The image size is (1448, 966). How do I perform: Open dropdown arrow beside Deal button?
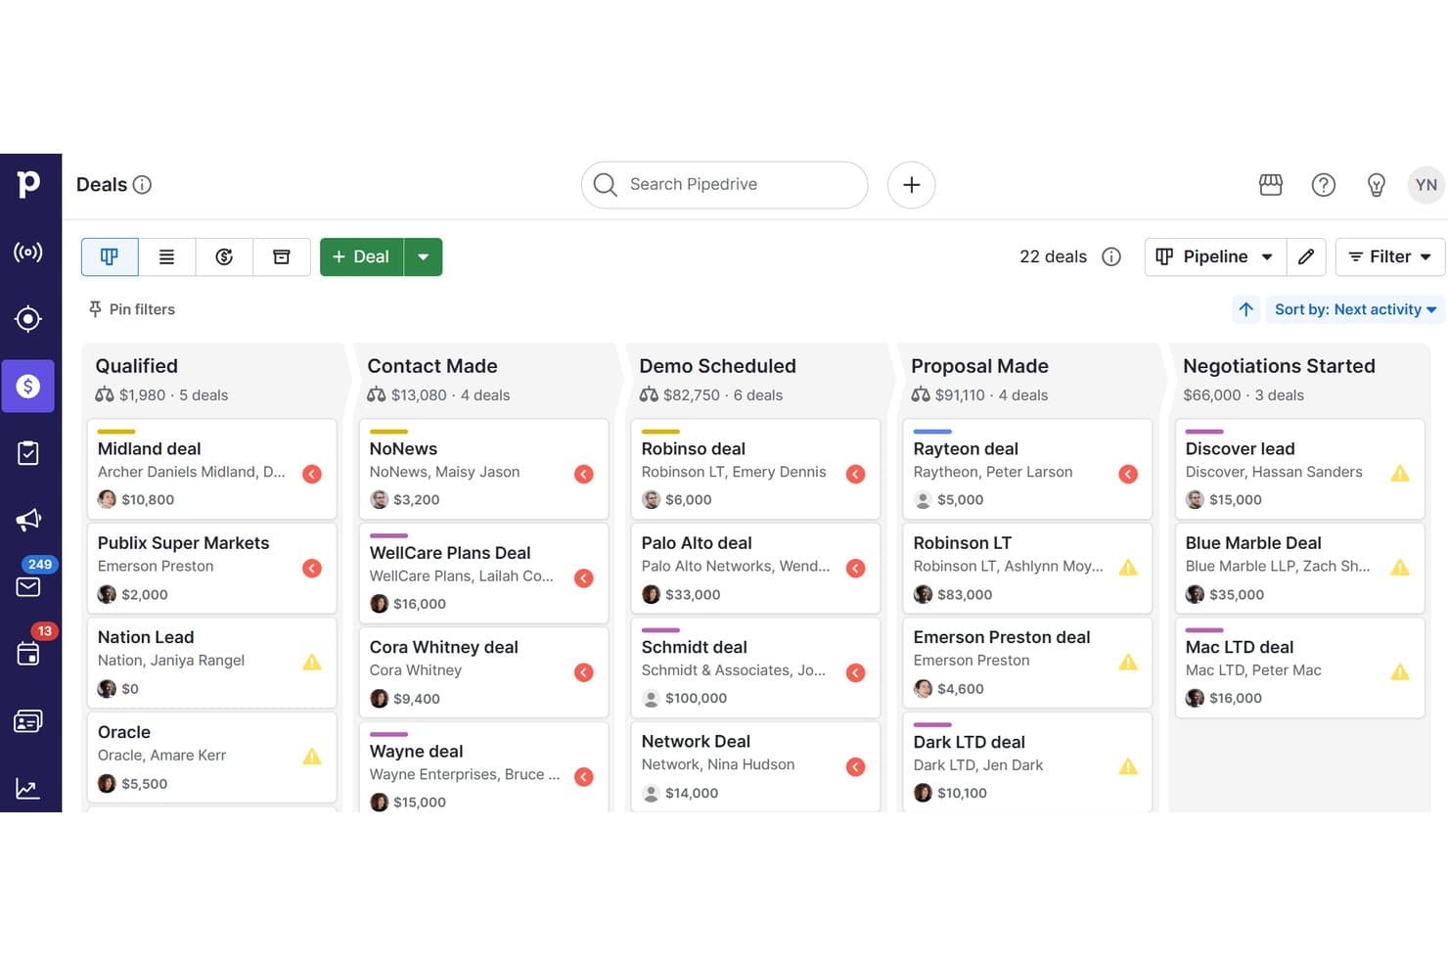(424, 256)
